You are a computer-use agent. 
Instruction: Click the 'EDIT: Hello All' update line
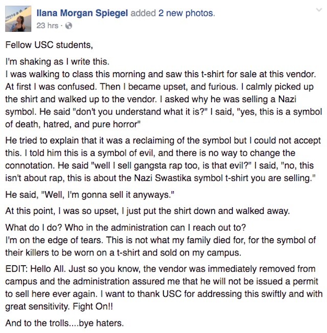[x=160, y=269]
